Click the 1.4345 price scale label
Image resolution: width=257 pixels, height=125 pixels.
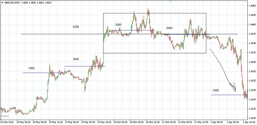click(x=252, y=43)
